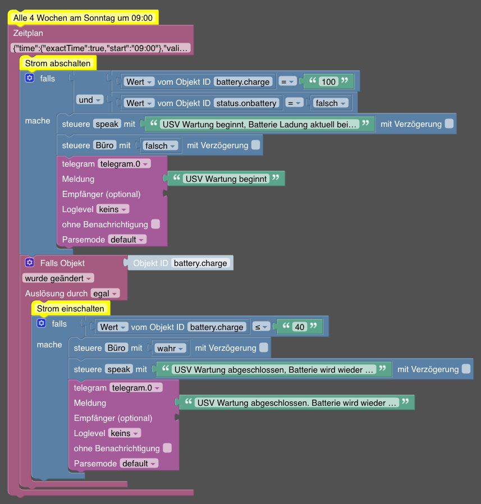Open equals operator dropdown before 100
Screen dimensions: 481x504
coord(287,81)
